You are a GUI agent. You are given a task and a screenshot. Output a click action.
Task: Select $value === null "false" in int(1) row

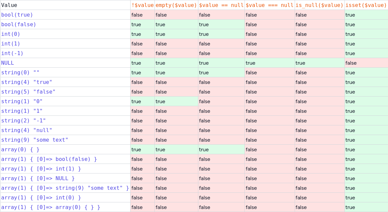point(270,44)
